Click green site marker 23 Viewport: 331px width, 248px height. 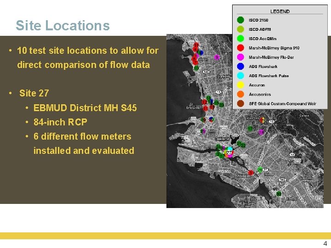tap(222, 105)
